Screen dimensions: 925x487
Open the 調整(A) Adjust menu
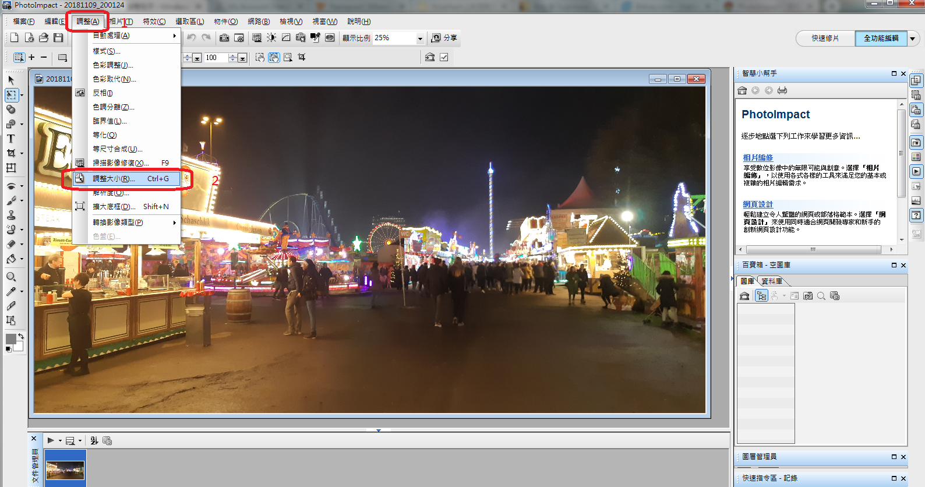[87, 22]
